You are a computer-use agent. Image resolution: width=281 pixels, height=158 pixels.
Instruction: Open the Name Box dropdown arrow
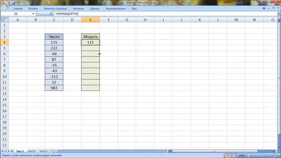(x=33, y=14)
